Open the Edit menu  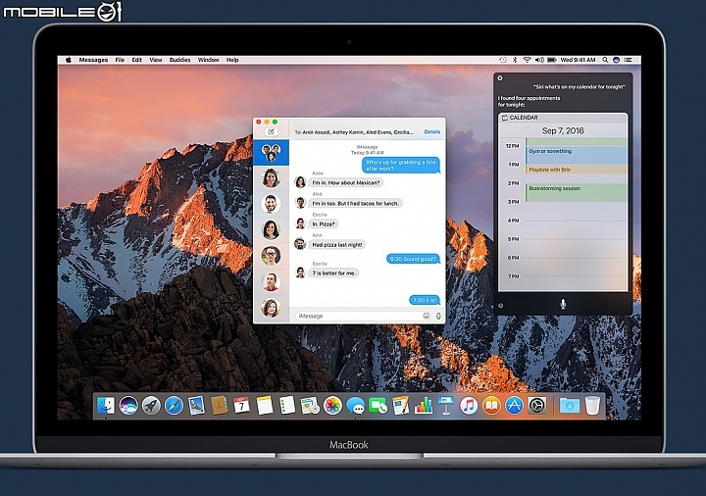tap(137, 60)
